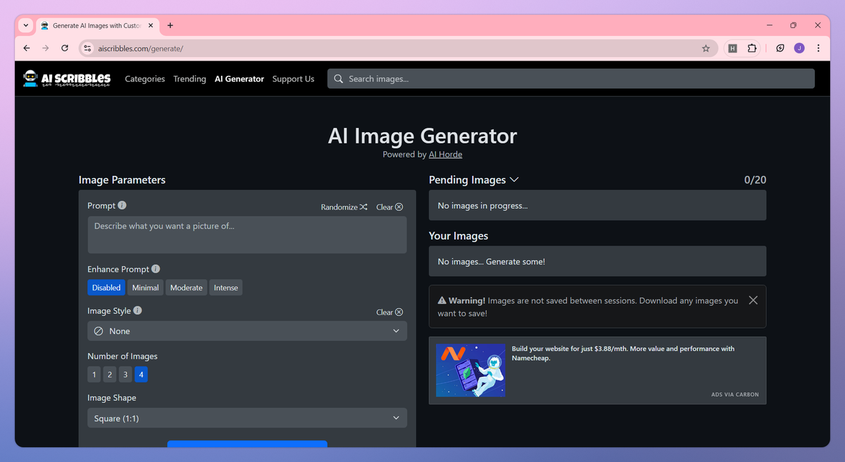Click the browser address bar URL

[x=141, y=49]
